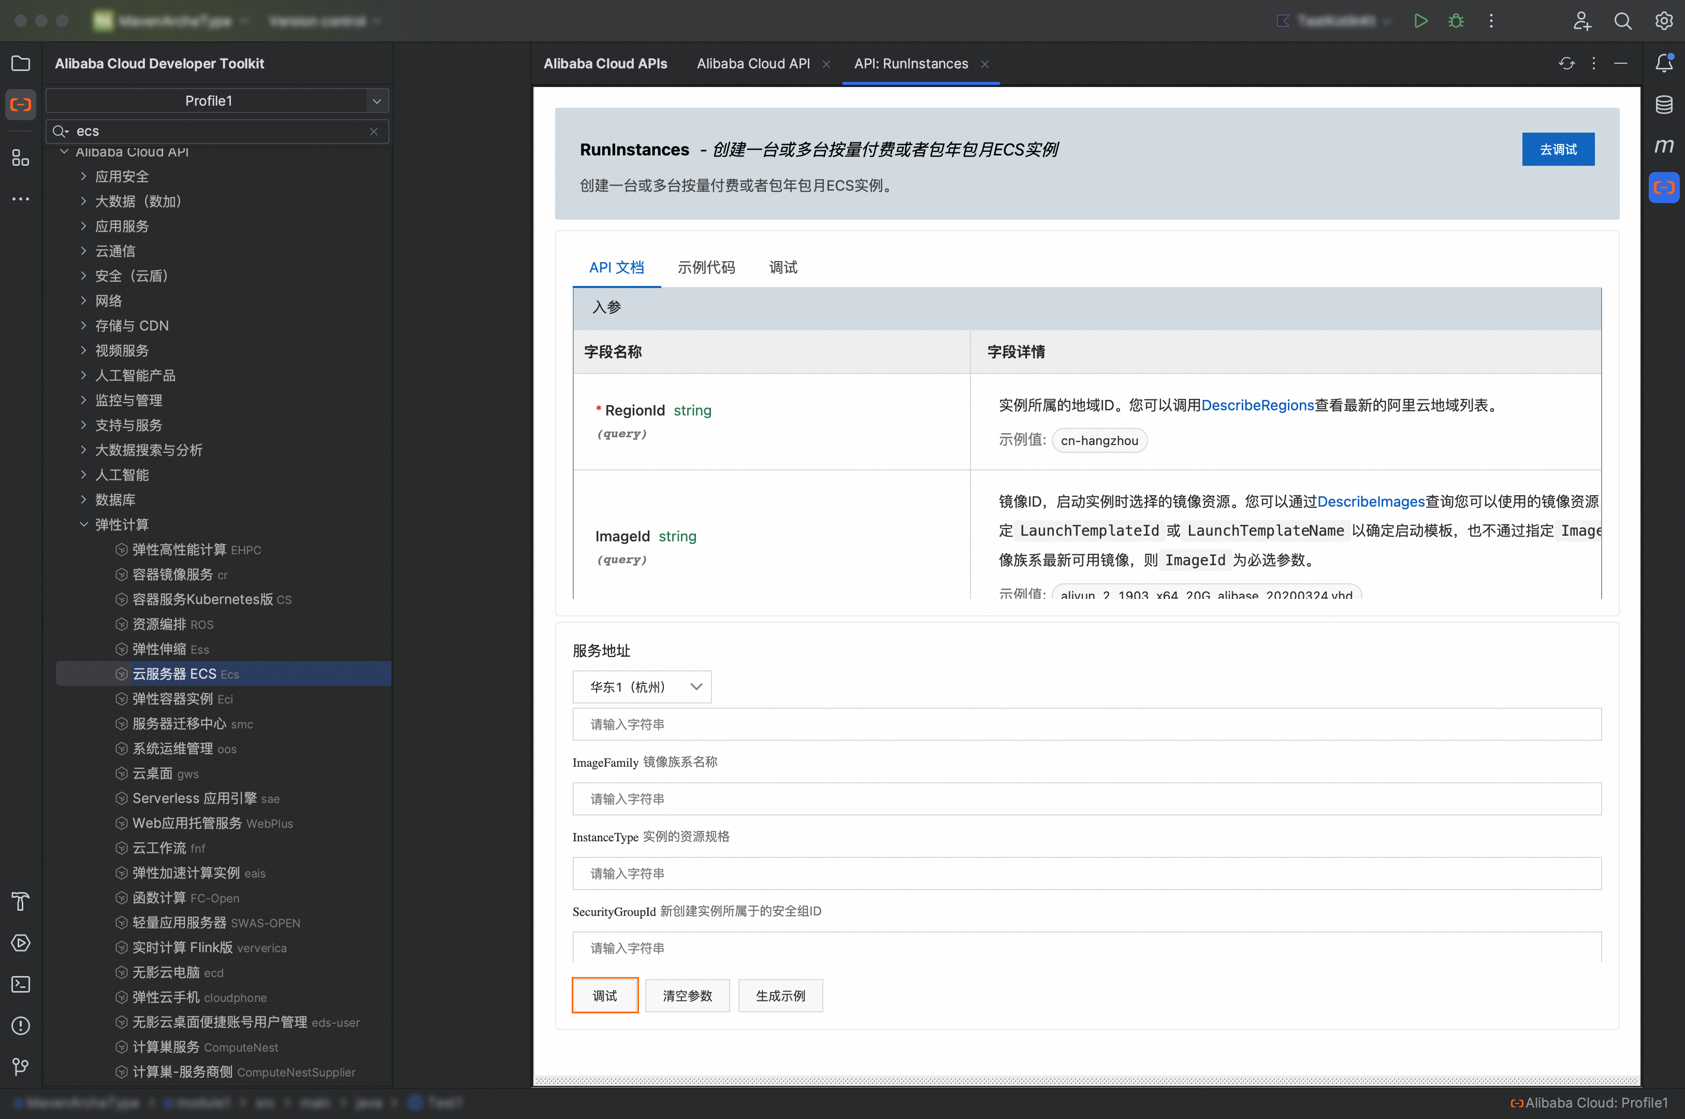Collapse the 弹性计算 category

pyautogui.click(x=83, y=524)
